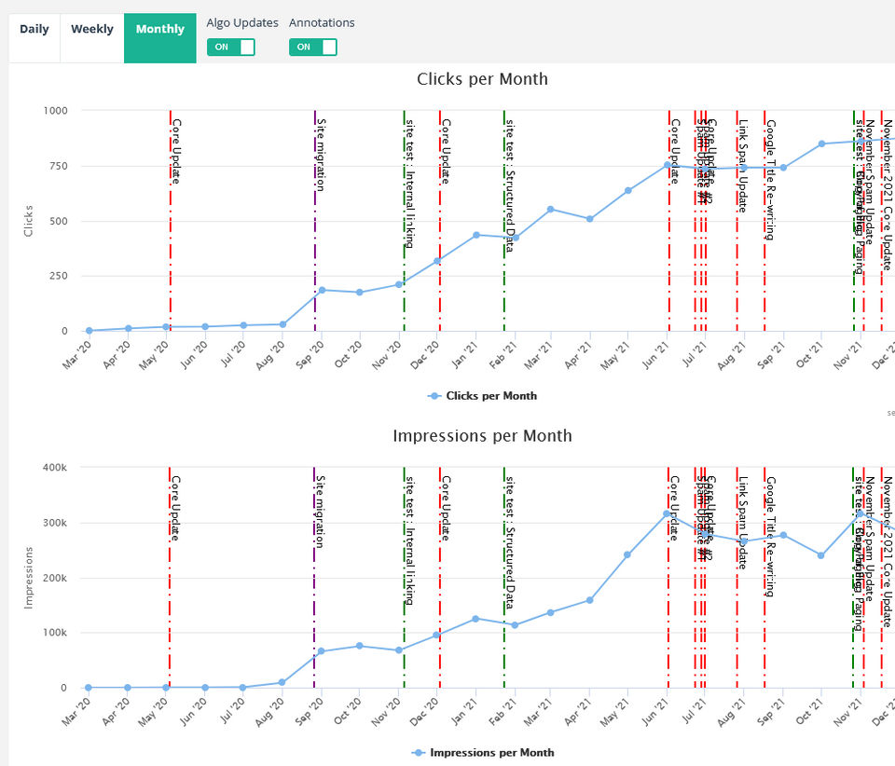Click the Jun '21 data point in Clicks chart
This screenshot has height=766, width=895.
668,165
